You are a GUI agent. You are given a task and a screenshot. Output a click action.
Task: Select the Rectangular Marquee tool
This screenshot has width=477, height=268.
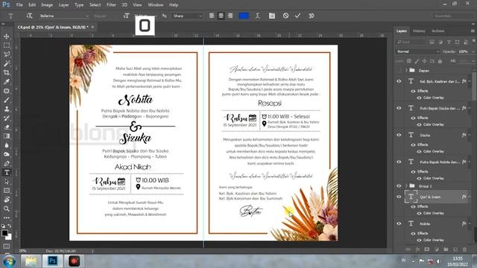pyautogui.click(x=7, y=45)
